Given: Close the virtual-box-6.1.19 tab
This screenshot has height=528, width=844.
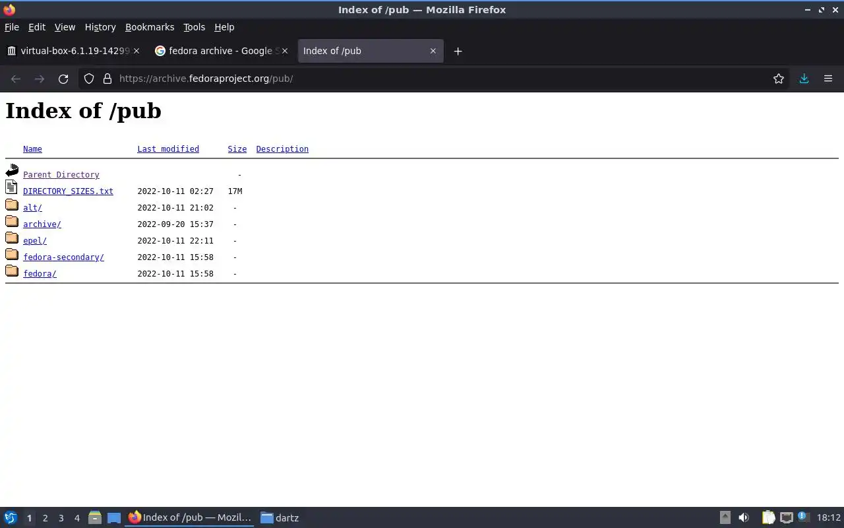Looking at the screenshot, I should pyautogui.click(x=136, y=51).
